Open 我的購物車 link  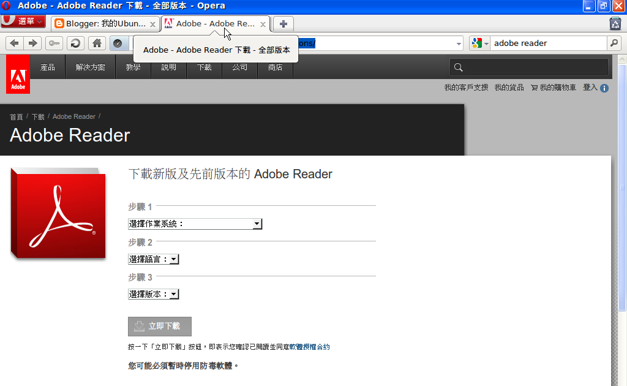(558, 88)
